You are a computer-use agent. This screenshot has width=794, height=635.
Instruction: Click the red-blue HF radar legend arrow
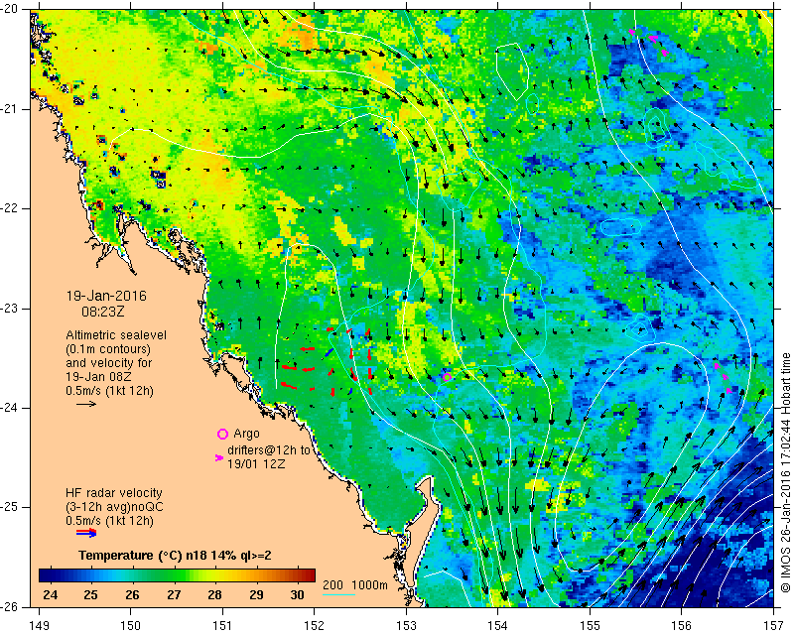(x=86, y=533)
